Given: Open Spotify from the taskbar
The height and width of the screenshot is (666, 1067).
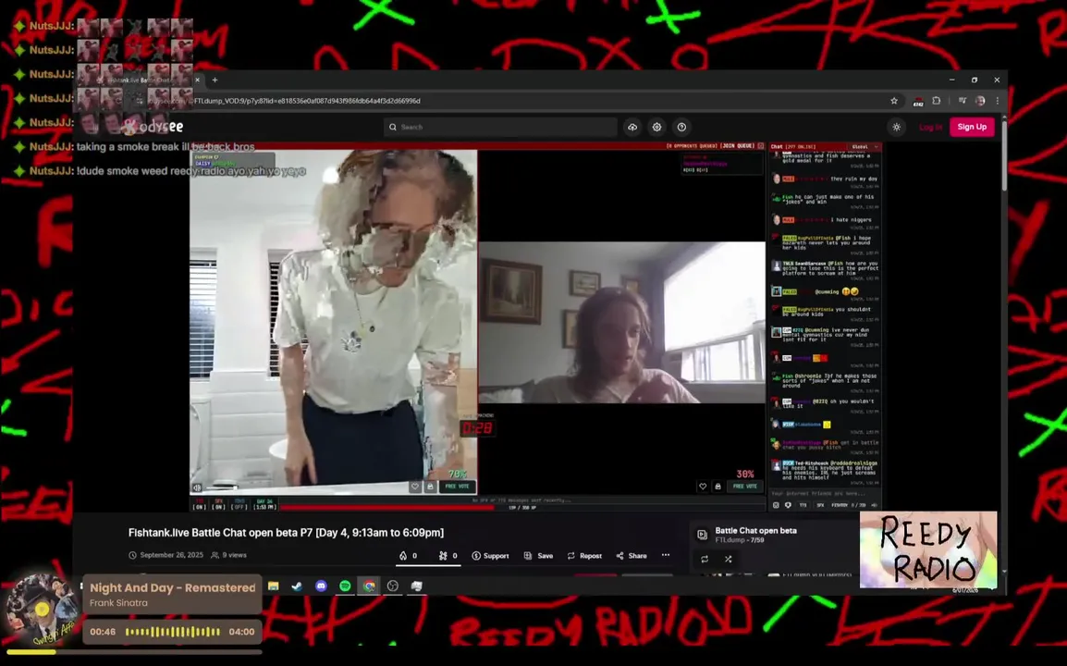Looking at the screenshot, I should coord(345,586).
